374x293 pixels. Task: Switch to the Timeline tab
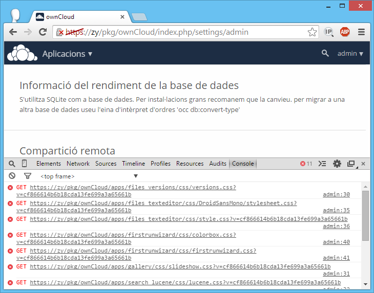(134, 164)
